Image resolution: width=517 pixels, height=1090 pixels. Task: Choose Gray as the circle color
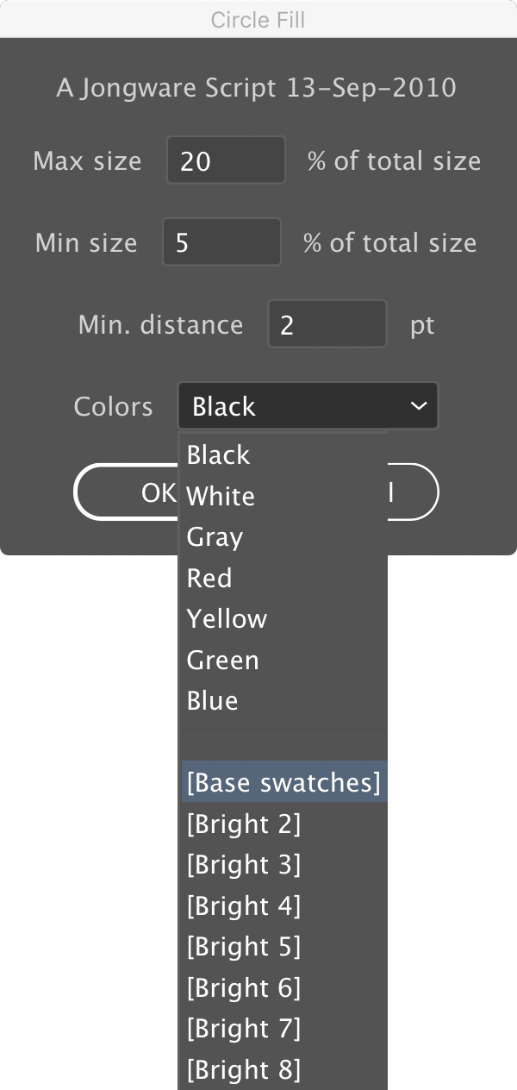pyautogui.click(x=213, y=536)
